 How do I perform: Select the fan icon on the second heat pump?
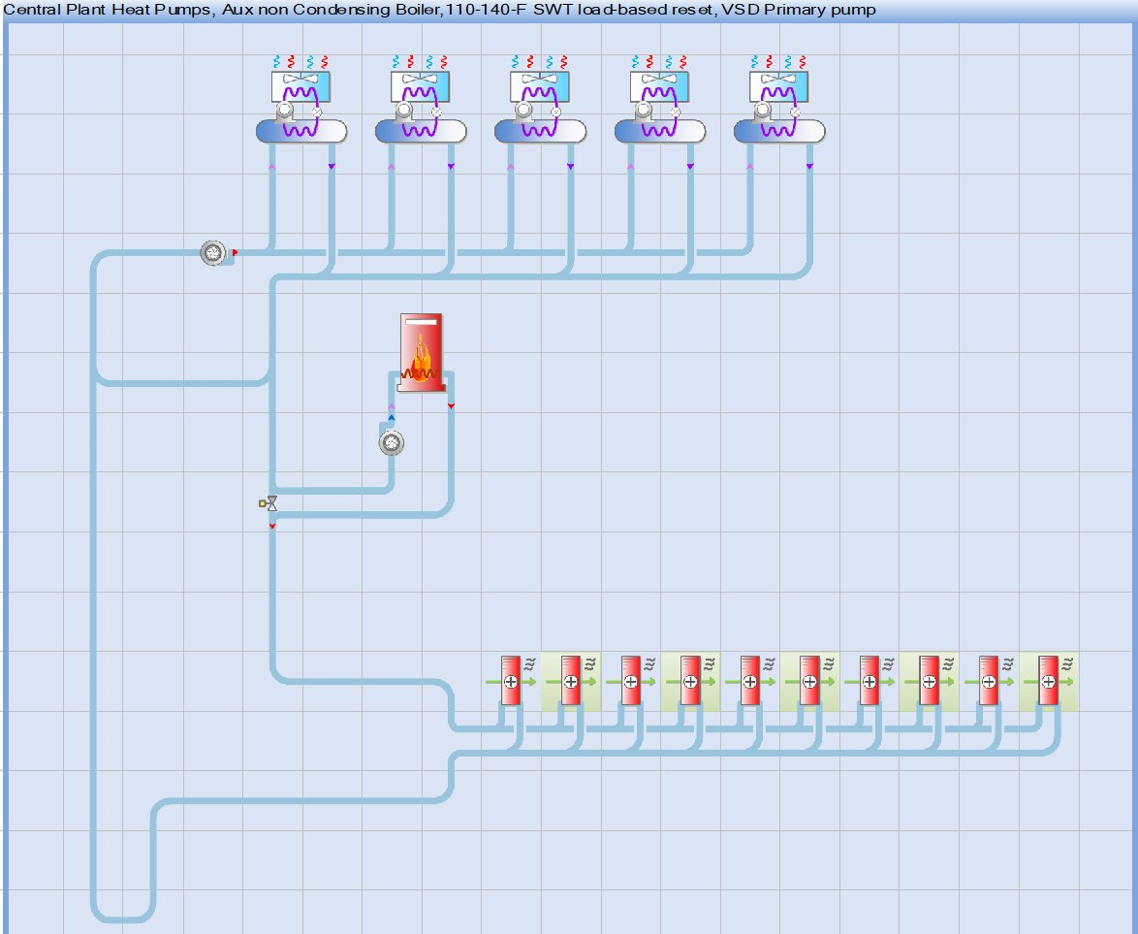coord(422,78)
